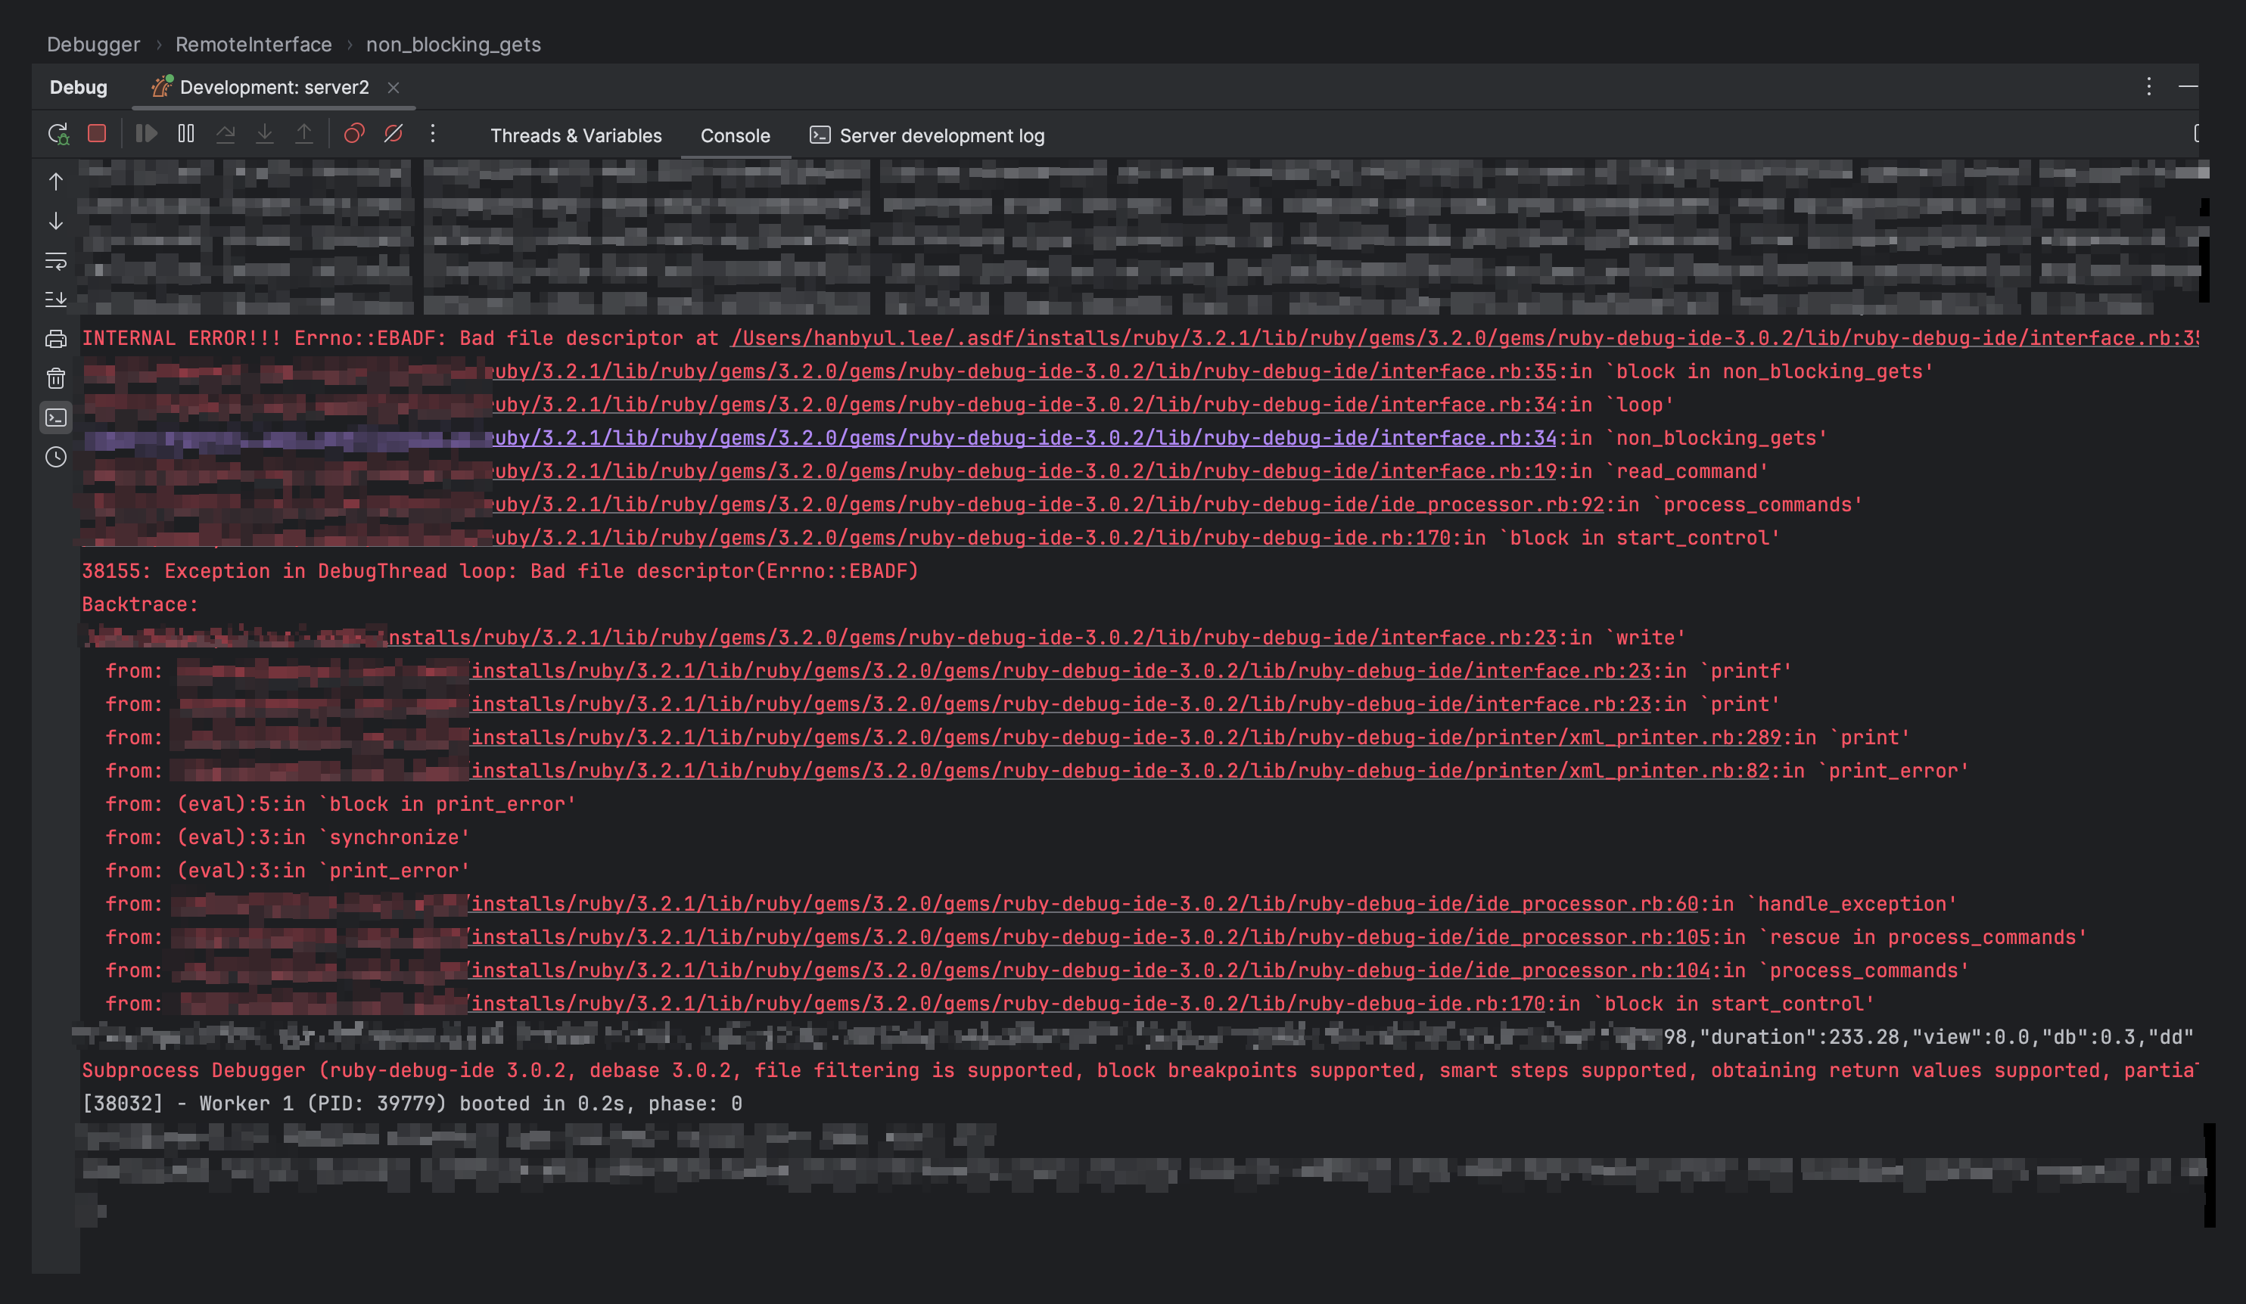Pause the program execution
2246x1304 pixels.
[x=185, y=134]
